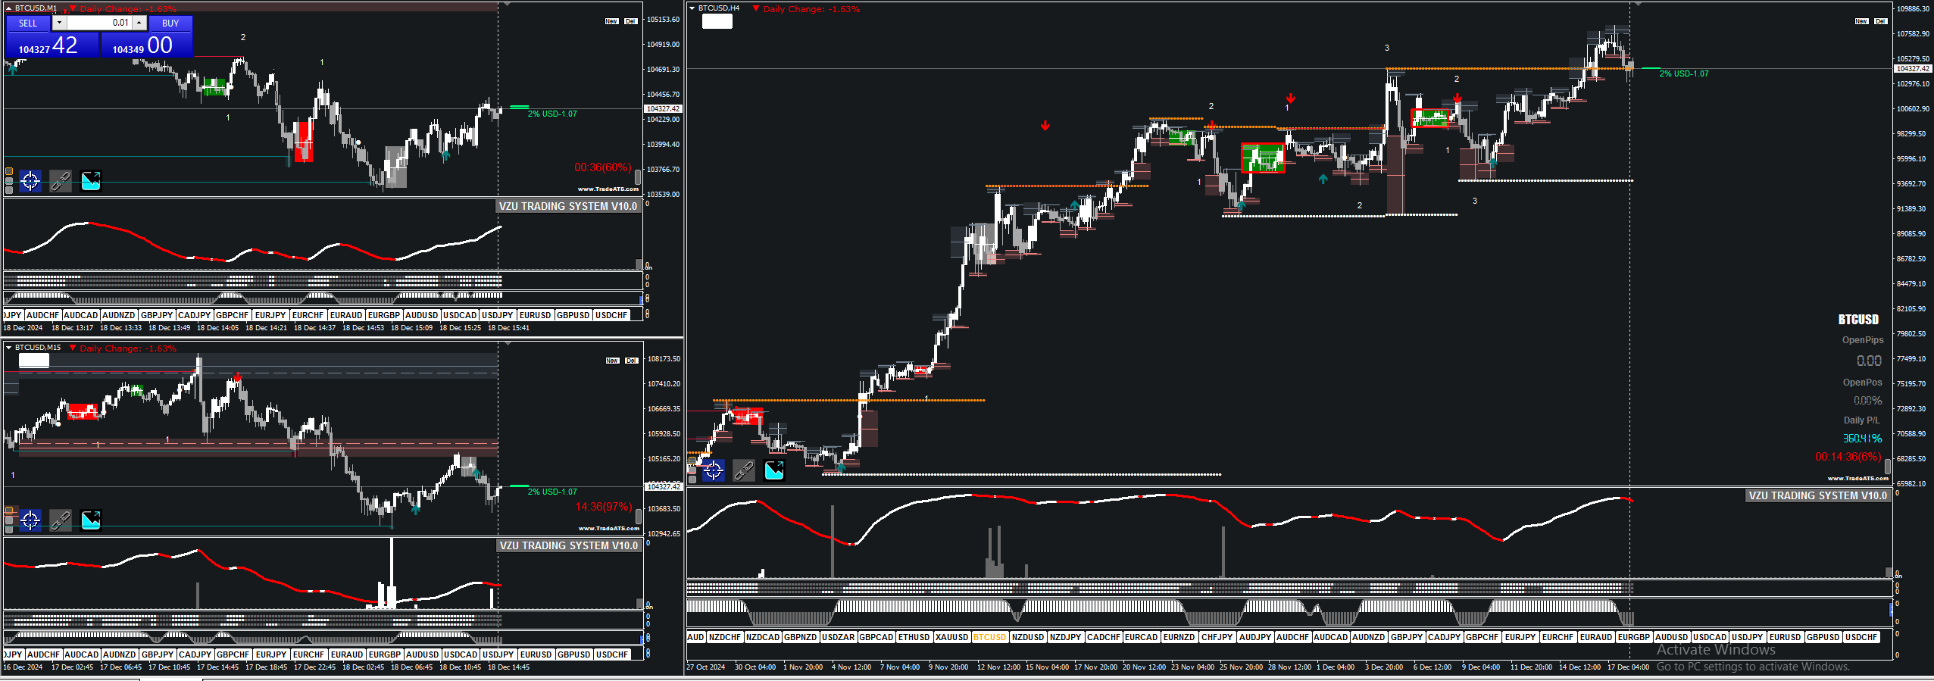Click the buy price 104349 00 panel
This screenshot has width=1934, height=681.
point(147,45)
